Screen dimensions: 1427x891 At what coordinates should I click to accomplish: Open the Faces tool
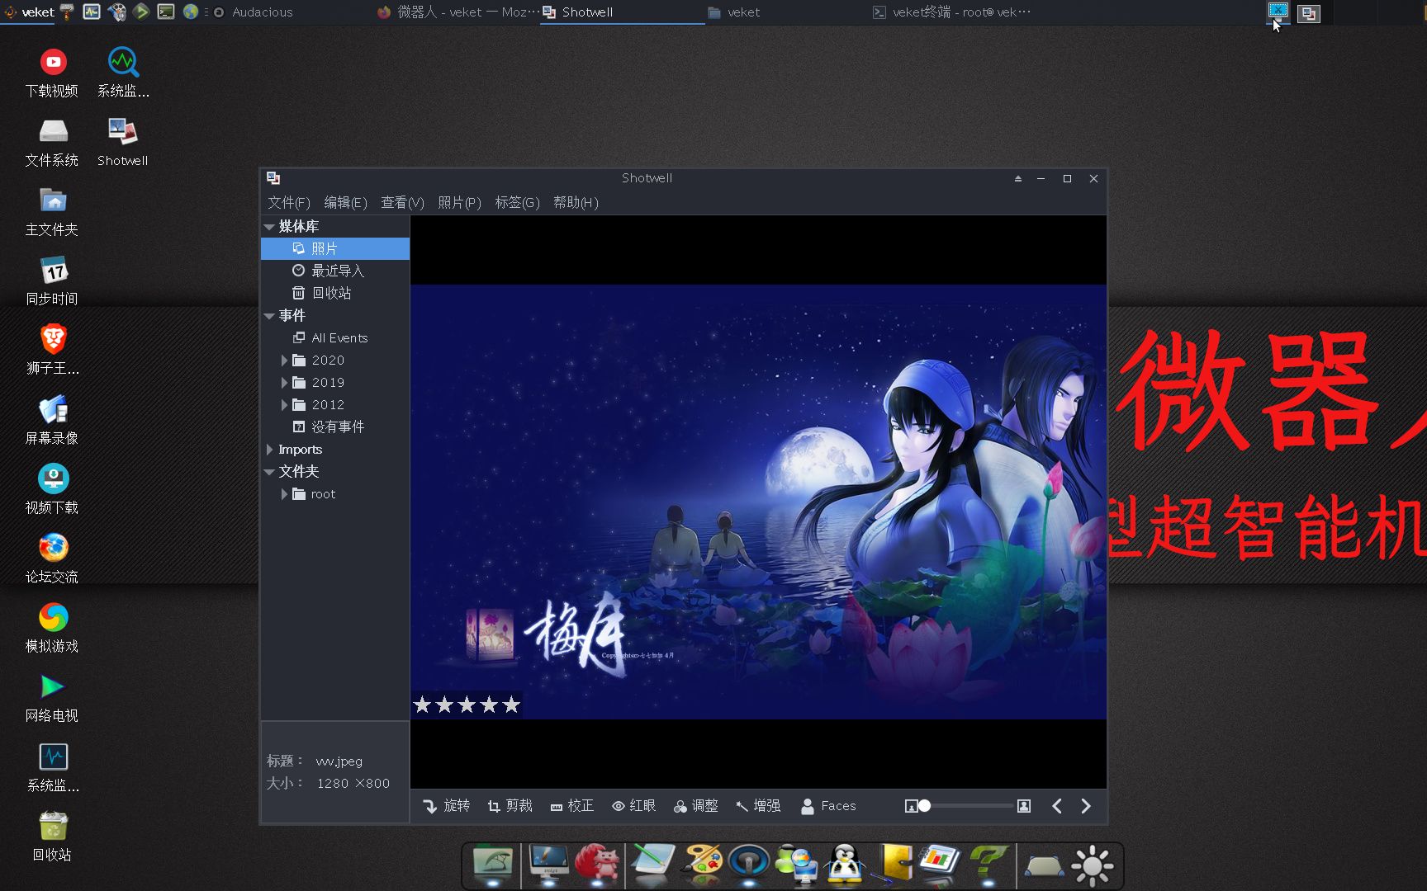coord(828,806)
